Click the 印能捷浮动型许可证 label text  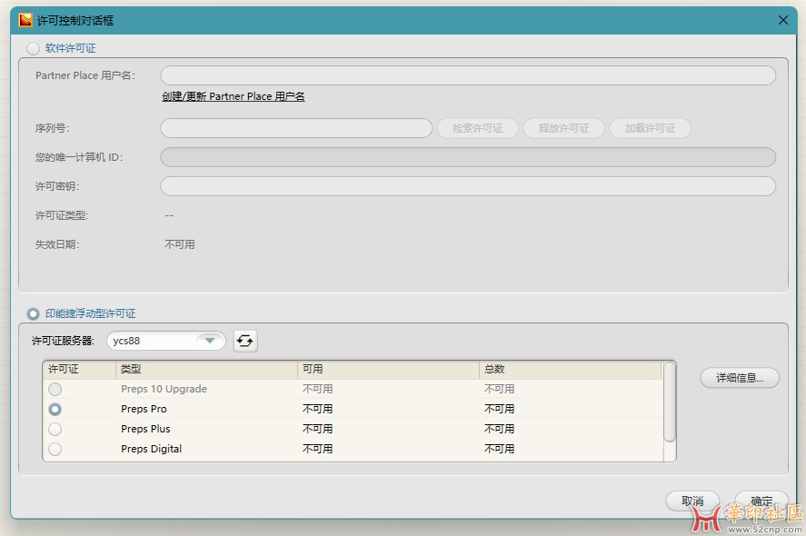pyautogui.click(x=91, y=313)
